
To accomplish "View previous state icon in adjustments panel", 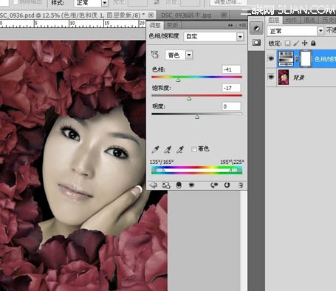I will 214,185.
